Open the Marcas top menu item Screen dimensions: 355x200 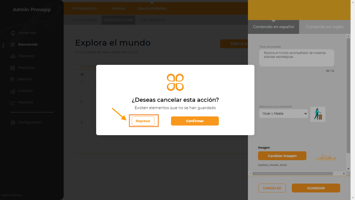point(118,8)
